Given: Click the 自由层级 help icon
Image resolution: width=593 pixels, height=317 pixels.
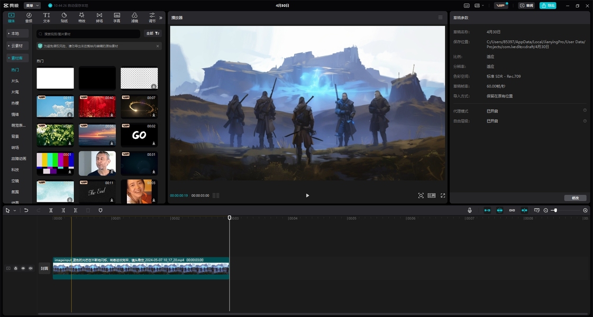Looking at the screenshot, I should coord(585,121).
